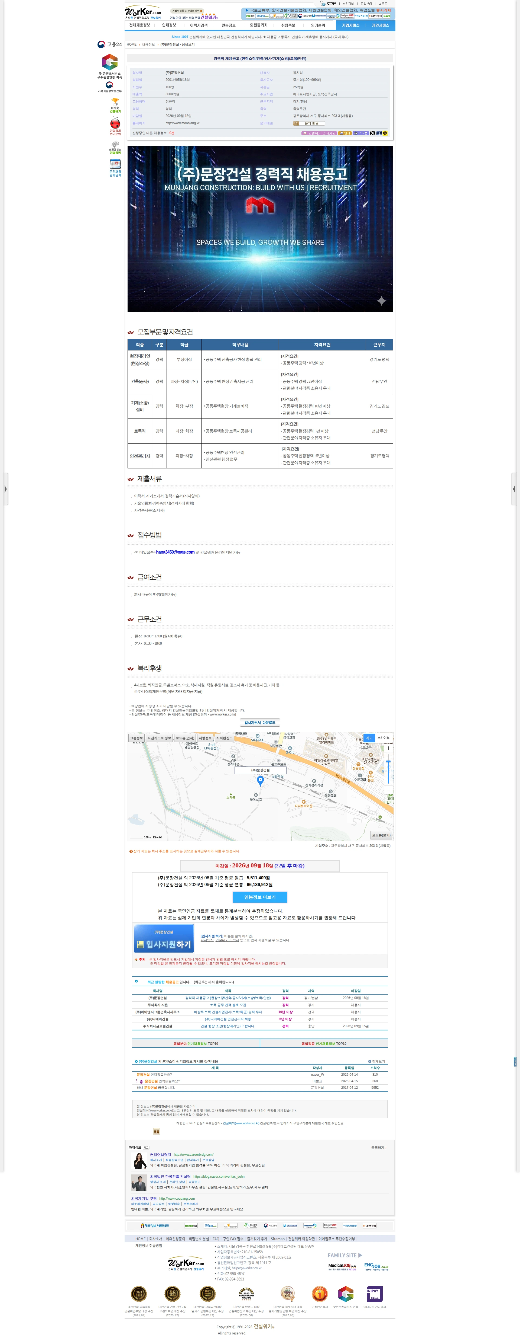Toggle 교통정보 on the map
The width and height of the screenshot is (520, 1335).
click(136, 738)
